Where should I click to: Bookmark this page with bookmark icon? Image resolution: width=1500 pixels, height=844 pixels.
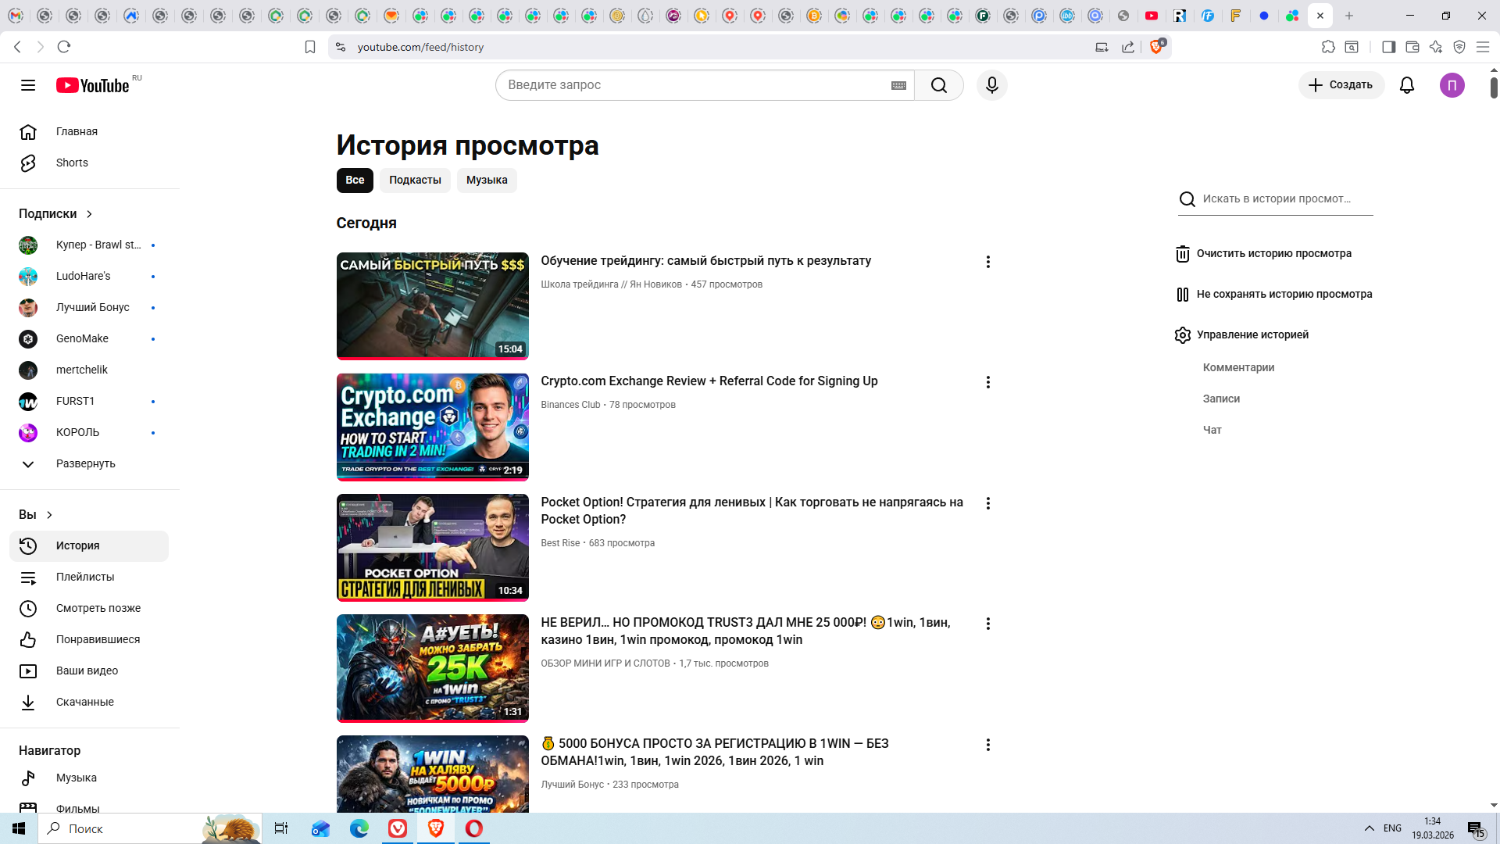[310, 47]
